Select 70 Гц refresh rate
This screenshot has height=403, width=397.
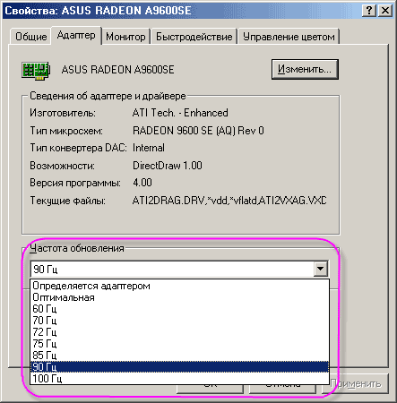click(179, 321)
